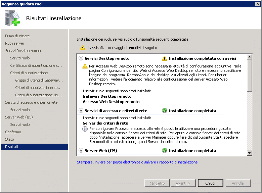The image size is (262, 193).
Task: Click warning icon next to 'Installazione completata con avvisi'
Action: (x=164, y=58)
